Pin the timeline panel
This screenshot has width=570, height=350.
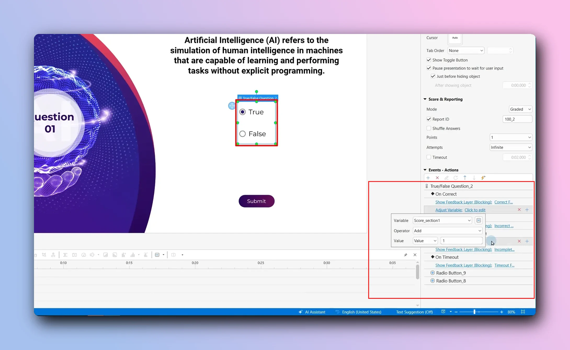point(406,255)
